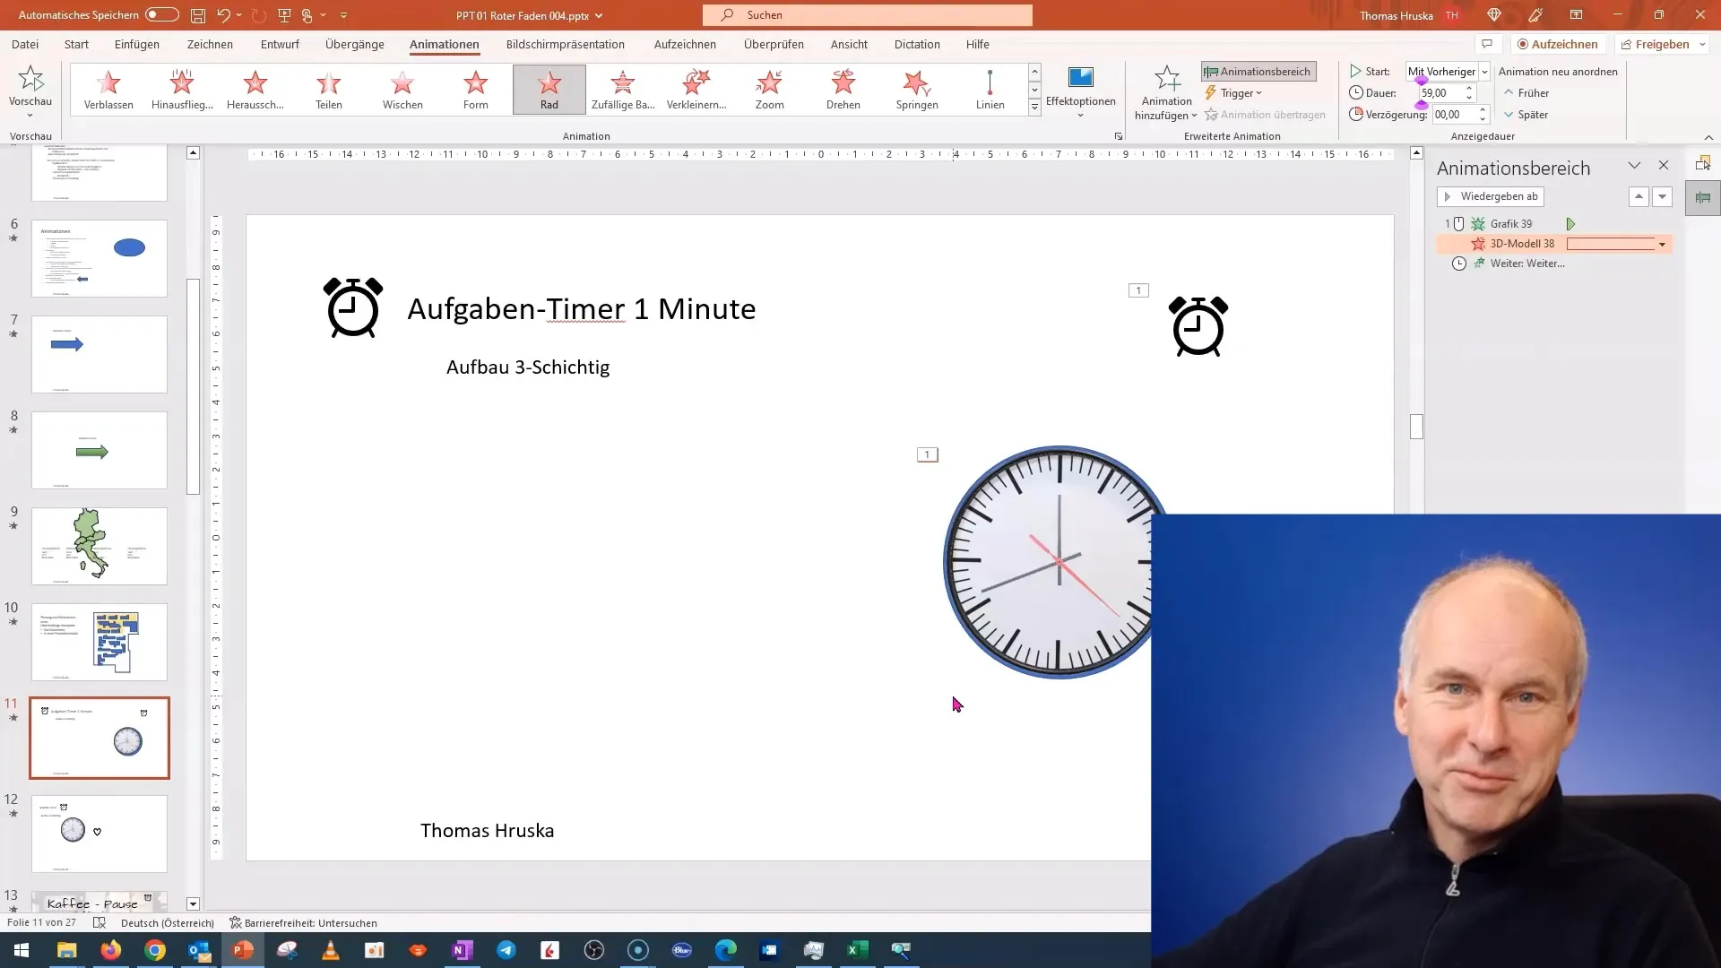Open the Start timing dropdown
The height and width of the screenshot is (968, 1721).
click(x=1484, y=72)
